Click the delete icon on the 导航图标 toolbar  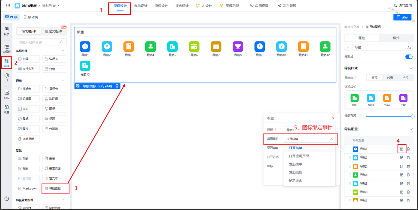(x=117, y=86)
